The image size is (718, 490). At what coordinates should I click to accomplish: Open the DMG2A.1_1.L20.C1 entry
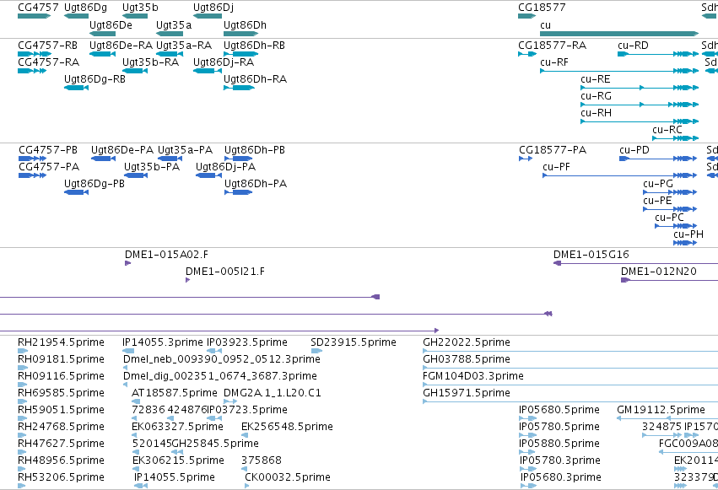272,394
